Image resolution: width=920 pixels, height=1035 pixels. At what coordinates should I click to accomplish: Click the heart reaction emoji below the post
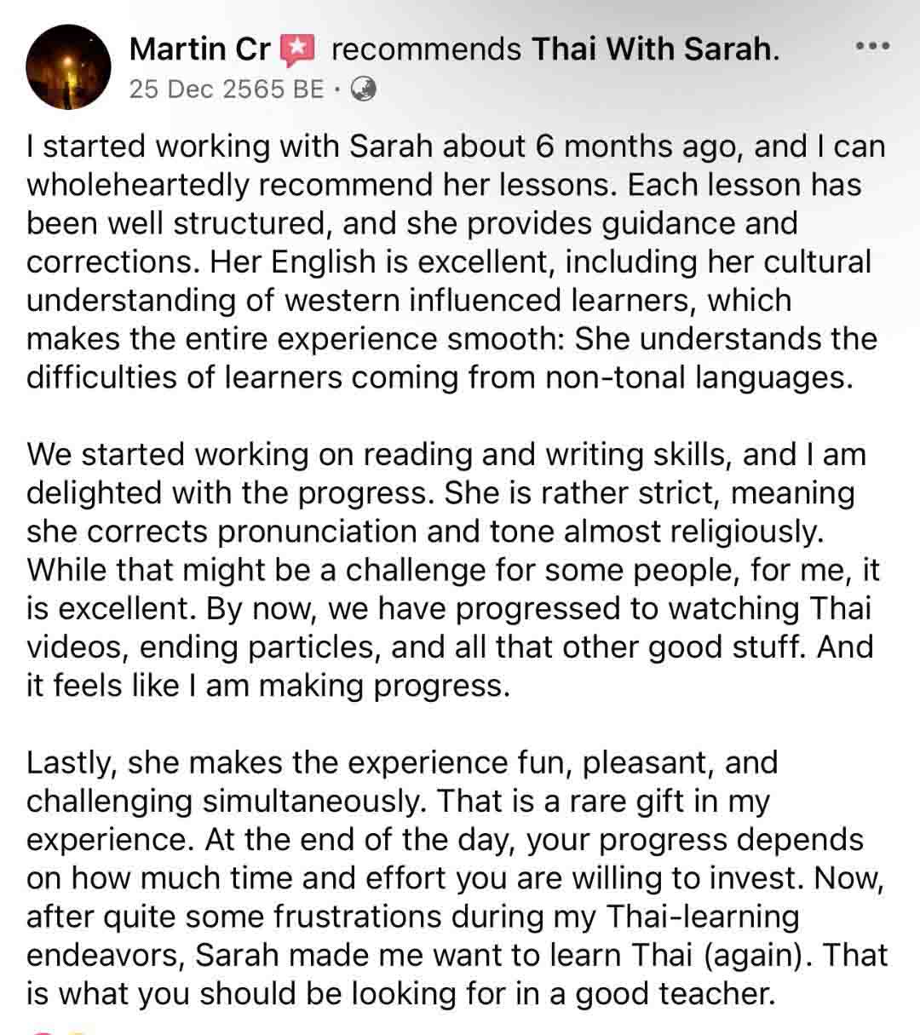pos(41,1031)
